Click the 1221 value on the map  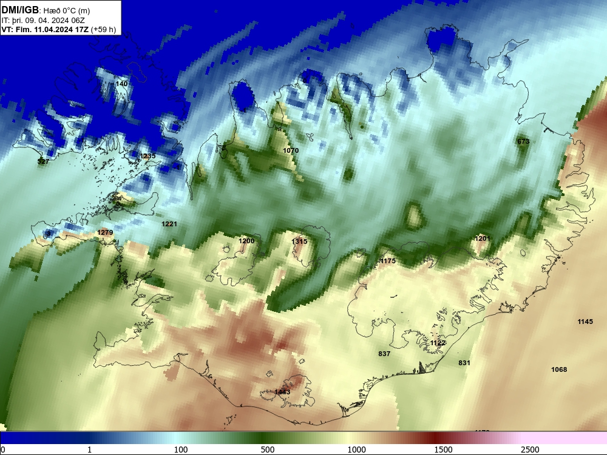[x=169, y=224]
